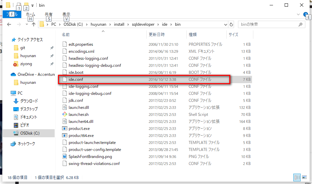
Task: Expand chevron after OSDisk (C:) in the breadcrumb
Action: tap(87, 24)
